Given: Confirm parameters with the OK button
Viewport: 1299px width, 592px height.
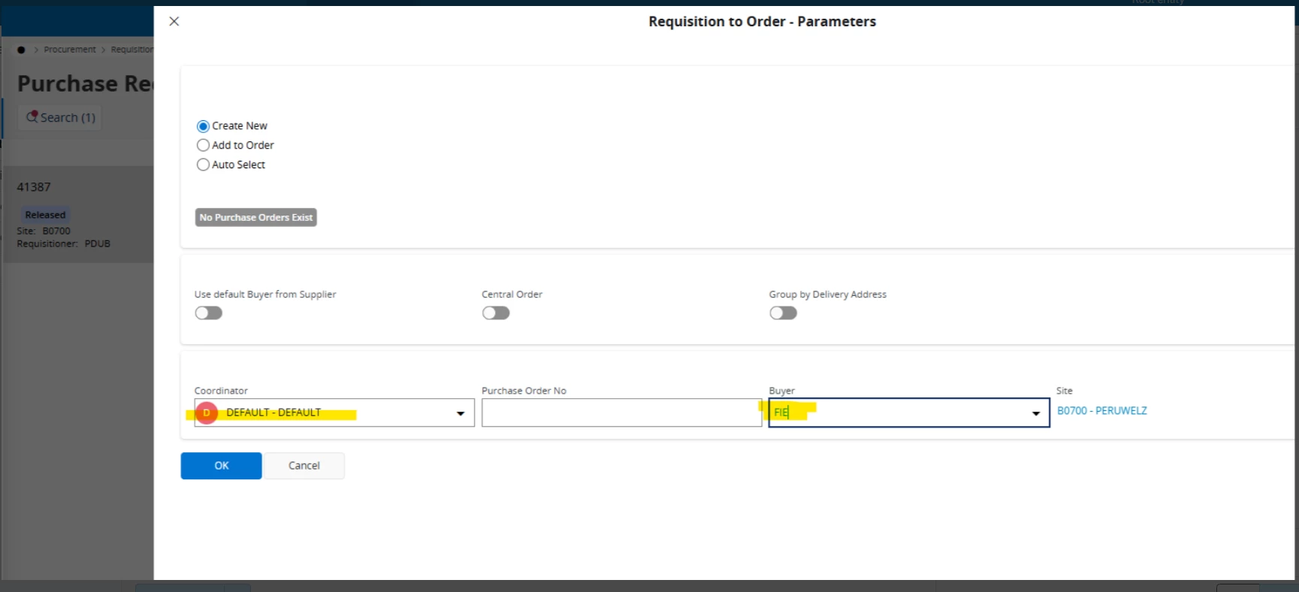Looking at the screenshot, I should [x=221, y=466].
